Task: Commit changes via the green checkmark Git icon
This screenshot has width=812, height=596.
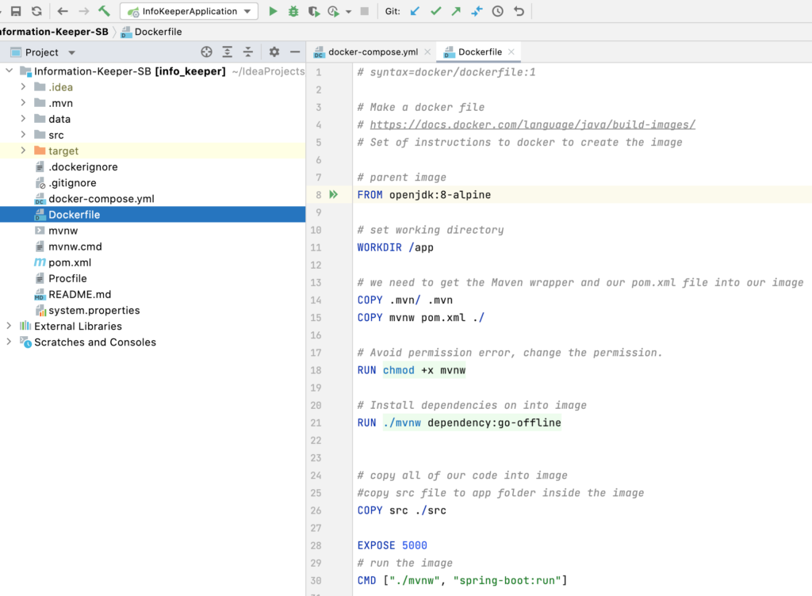Action: click(x=435, y=10)
